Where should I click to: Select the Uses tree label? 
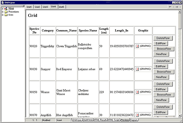coord(11,15)
